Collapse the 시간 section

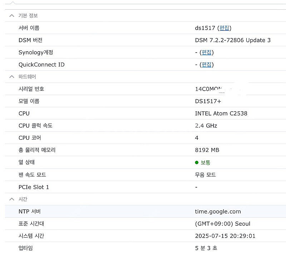click(x=12, y=199)
